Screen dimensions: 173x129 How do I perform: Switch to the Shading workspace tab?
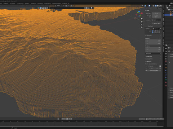pos(27,4)
